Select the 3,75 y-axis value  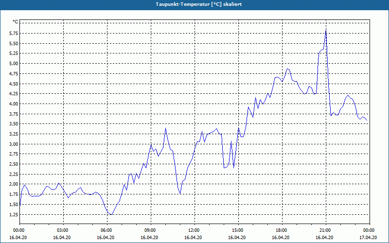point(14,114)
